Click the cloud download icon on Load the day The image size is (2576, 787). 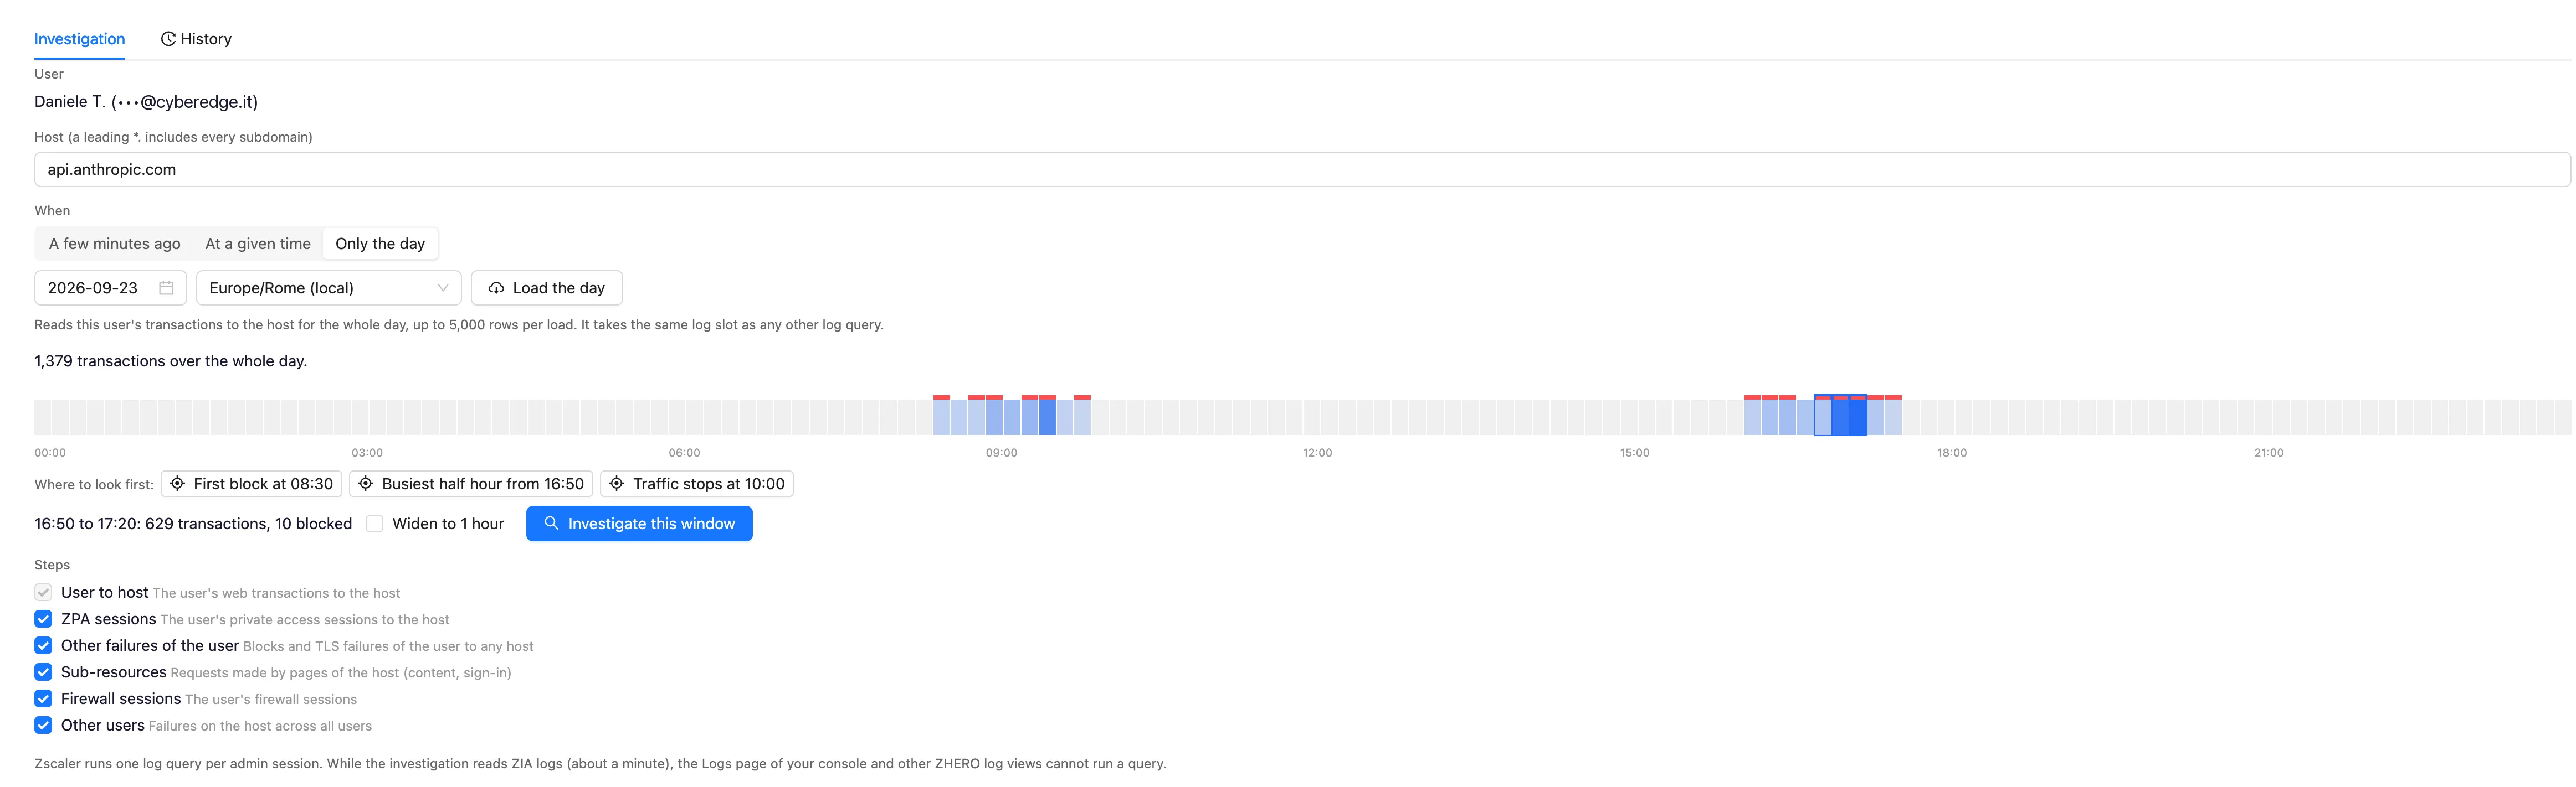[x=496, y=288]
